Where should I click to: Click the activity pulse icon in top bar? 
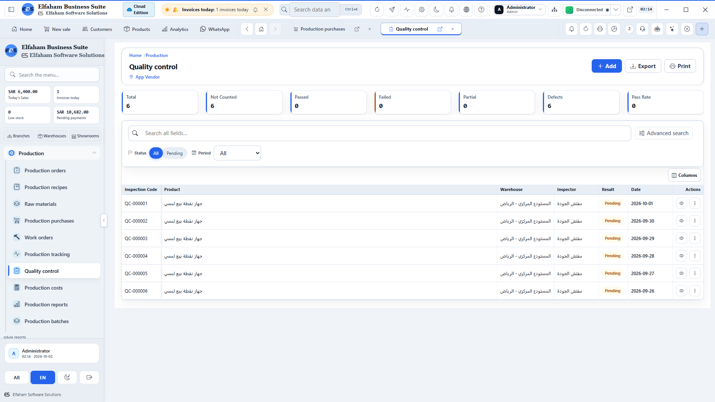tap(407, 10)
